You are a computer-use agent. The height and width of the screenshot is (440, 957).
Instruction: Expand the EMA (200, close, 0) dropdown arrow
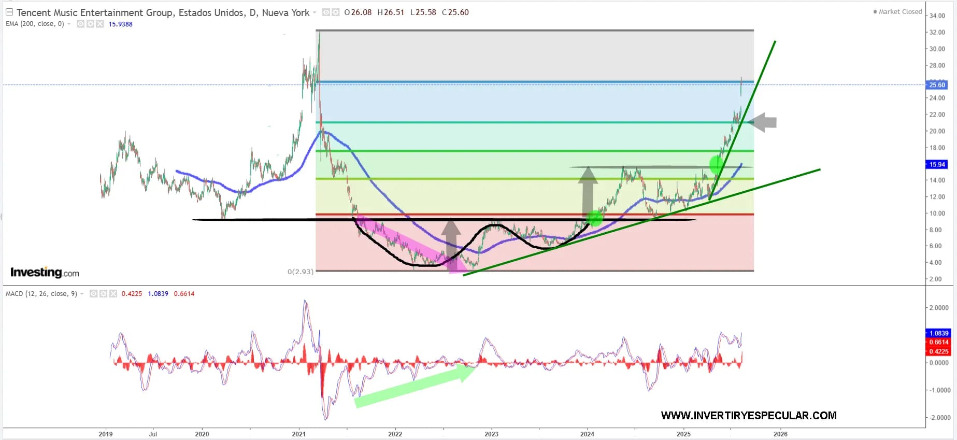pyautogui.click(x=69, y=24)
